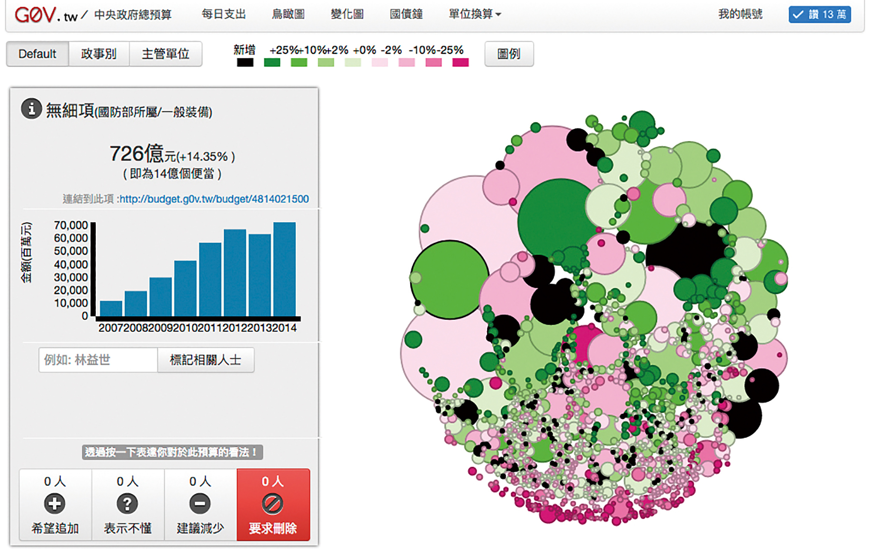Open the 每日支出 menu item
The height and width of the screenshot is (554, 870).
[224, 14]
